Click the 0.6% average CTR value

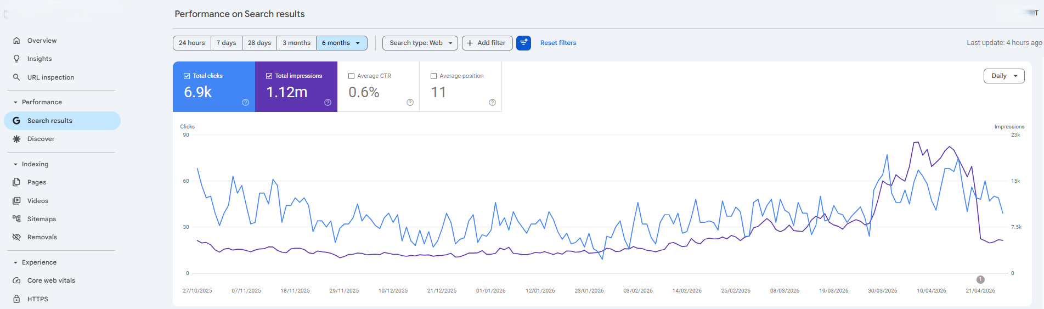click(x=364, y=92)
